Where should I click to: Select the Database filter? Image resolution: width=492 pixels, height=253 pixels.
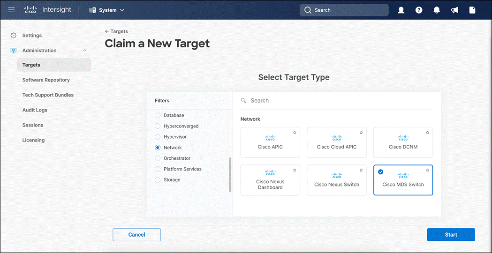coord(158,115)
